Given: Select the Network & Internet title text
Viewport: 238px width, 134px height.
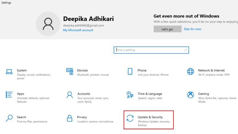Looking at the screenshot, I should point(211,70).
